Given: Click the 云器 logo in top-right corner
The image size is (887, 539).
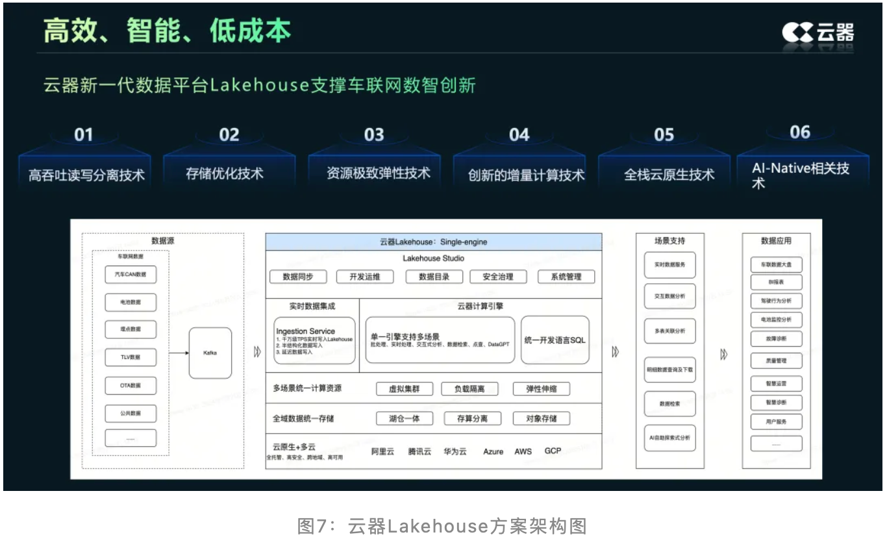Looking at the screenshot, I should [818, 32].
